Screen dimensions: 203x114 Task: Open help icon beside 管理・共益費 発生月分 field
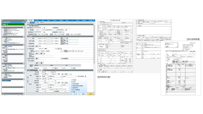pyautogui.click(x=67, y=41)
